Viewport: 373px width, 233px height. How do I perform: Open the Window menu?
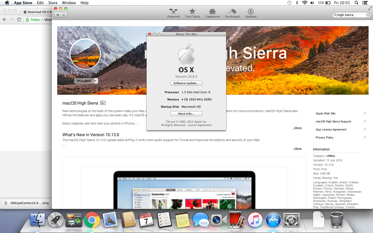tap(69, 3)
